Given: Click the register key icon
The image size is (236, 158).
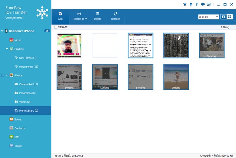Looking at the screenshot, I should [x=191, y=4].
